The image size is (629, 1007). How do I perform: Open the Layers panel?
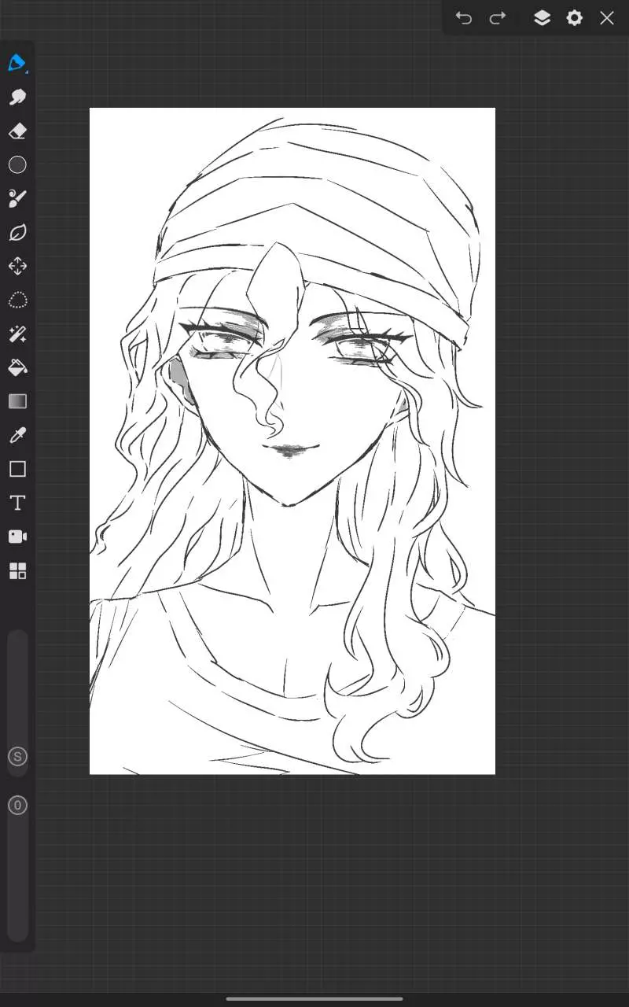(x=542, y=18)
